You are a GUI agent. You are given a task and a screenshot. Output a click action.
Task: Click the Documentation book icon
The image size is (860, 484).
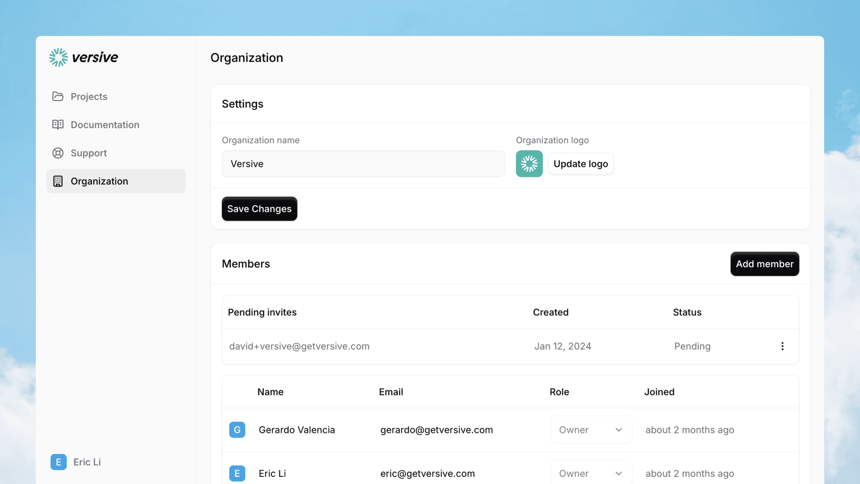[x=58, y=125]
